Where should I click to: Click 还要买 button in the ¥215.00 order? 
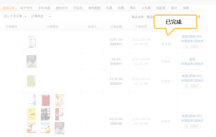coord(192,126)
